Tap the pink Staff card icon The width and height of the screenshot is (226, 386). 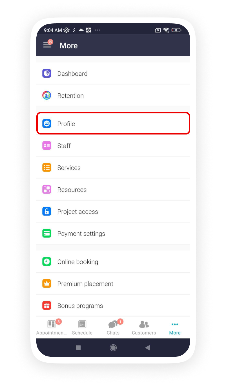point(47,145)
